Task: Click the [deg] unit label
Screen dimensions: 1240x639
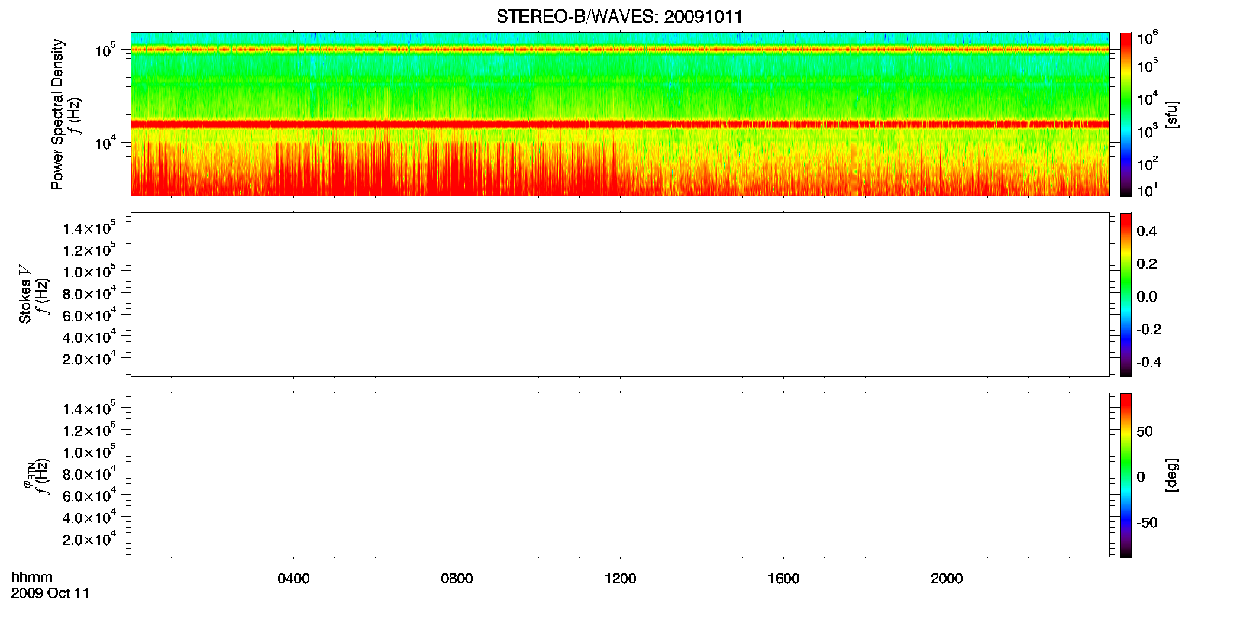Action: (1171, 475)
